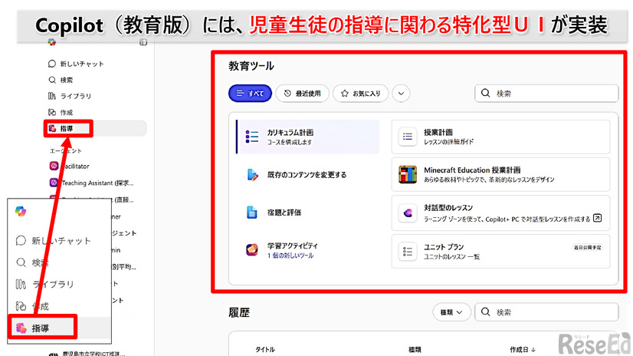Open the 種類 dropdown in 履歴
The width and height of the screenshot is (633, 356).
pos(451,312)
